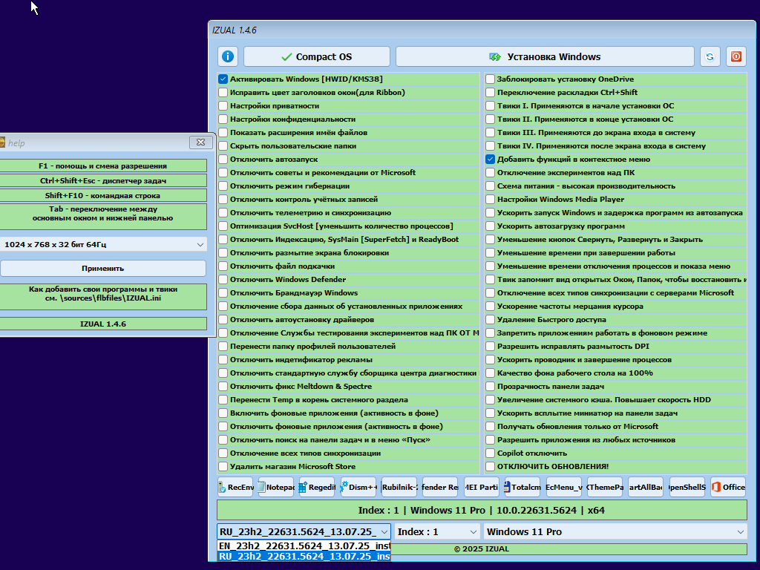This screenshot has height=570, width=760.
Task: Open AOMEI Partition tool button
Action: pyautogui.click(x=481, y=487)
